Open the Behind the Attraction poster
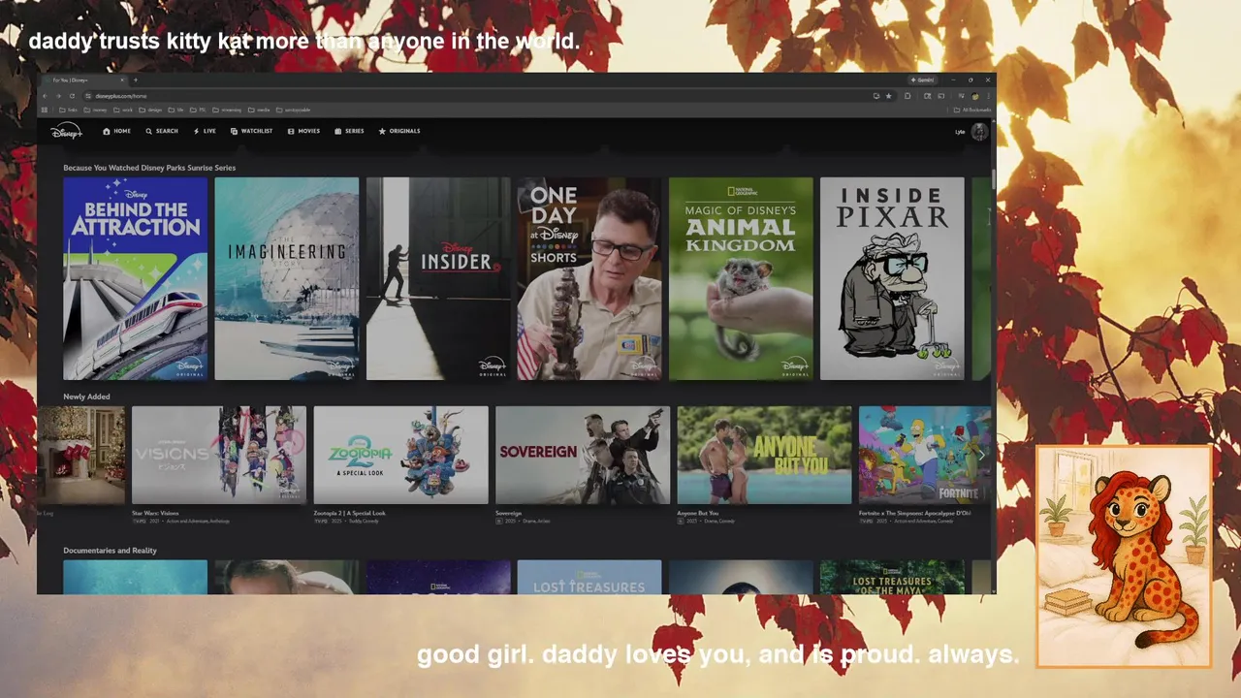Viewport: 1241px width, 698px height. [135, 278]
